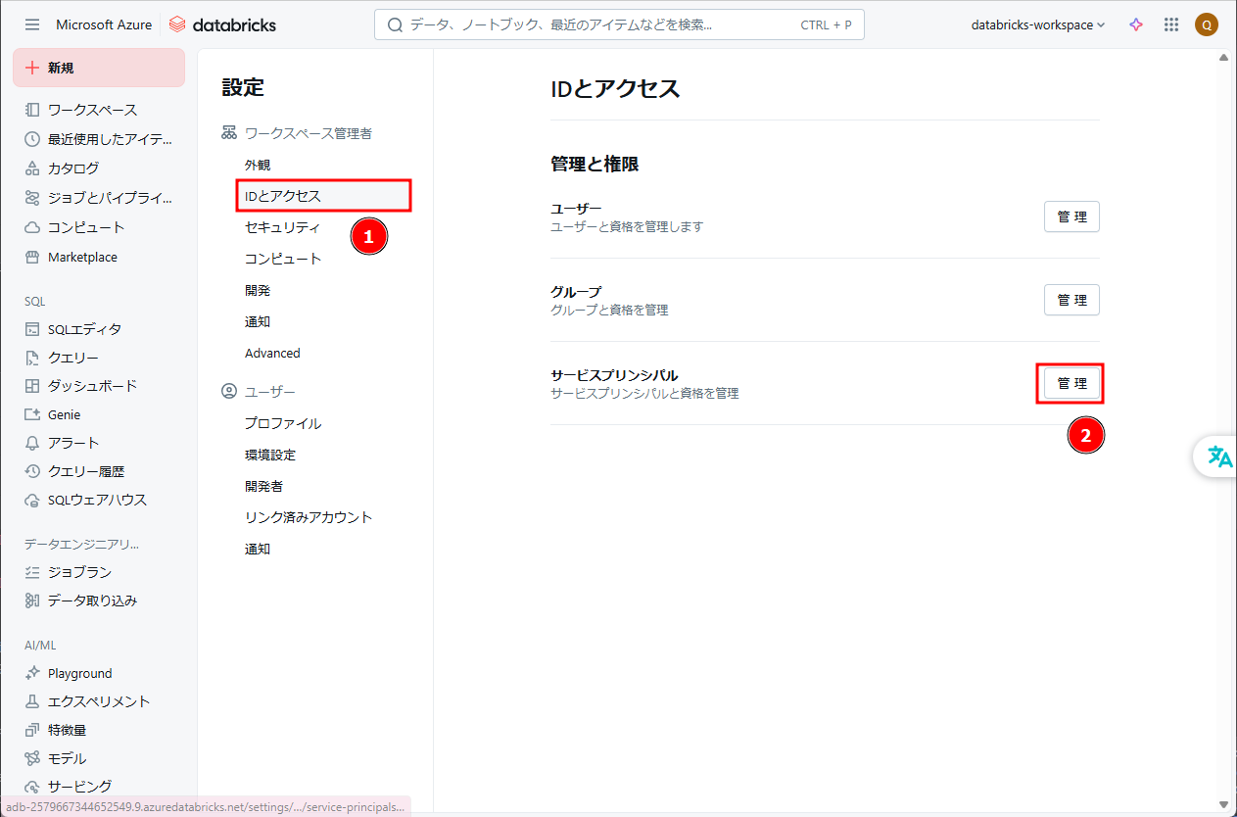Click the New button
The image size is (1237, 817).
(x=98, y=68)
